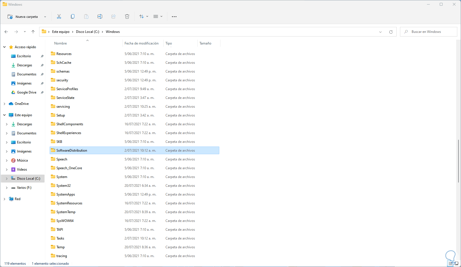Click the SystemApps folder icon
The image size is (461, 267).
(x=53, y=194)
